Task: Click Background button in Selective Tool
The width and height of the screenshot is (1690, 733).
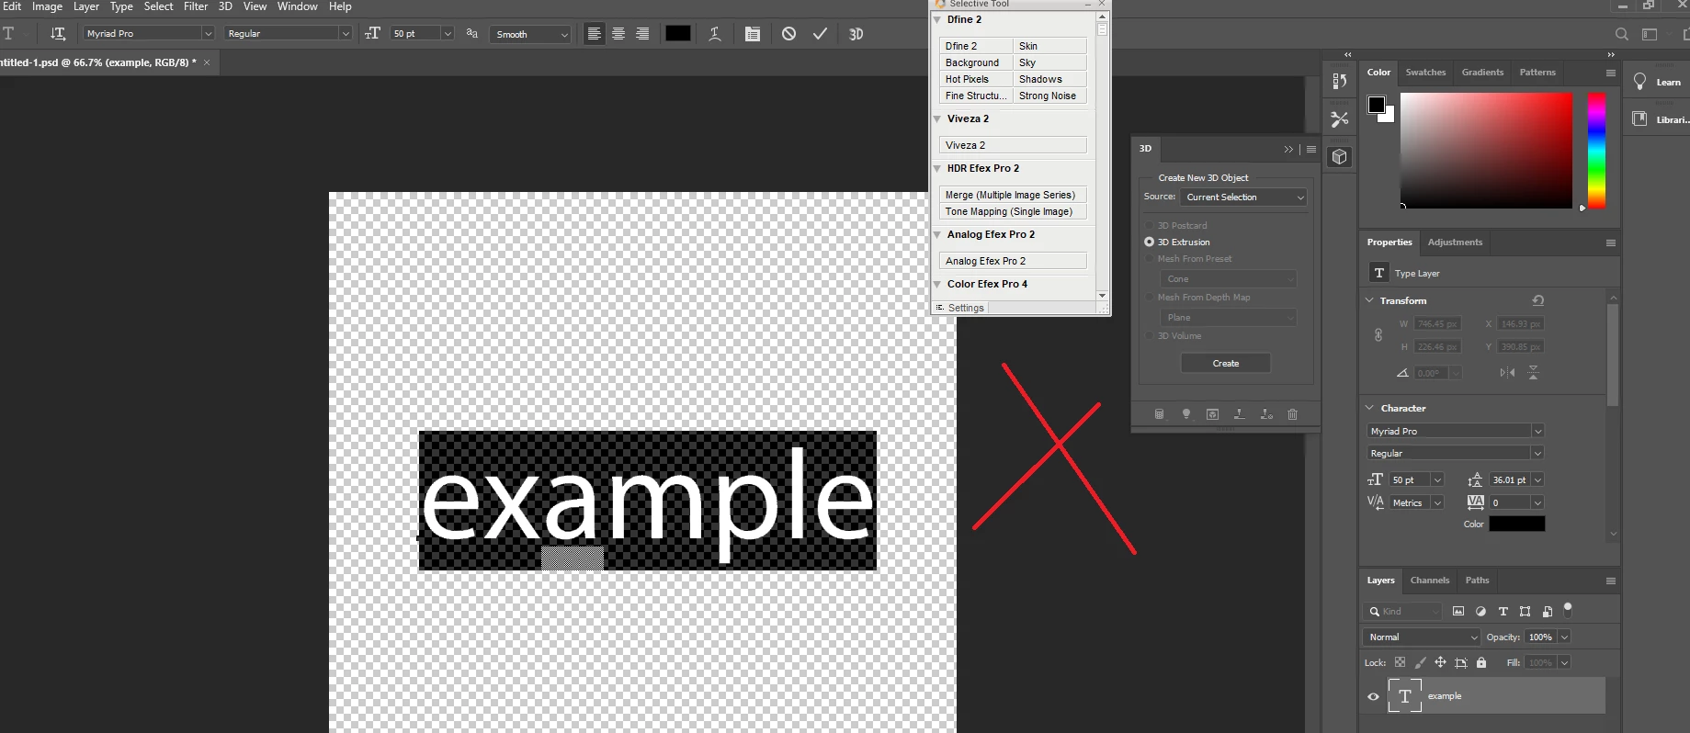Action: coord(976,62)
